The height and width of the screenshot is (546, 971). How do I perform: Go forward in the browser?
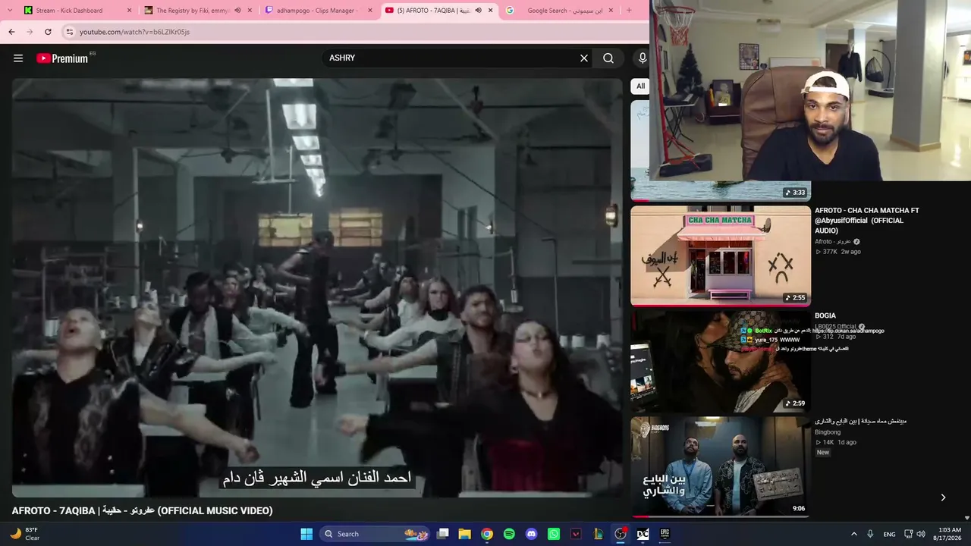point(30,32)
